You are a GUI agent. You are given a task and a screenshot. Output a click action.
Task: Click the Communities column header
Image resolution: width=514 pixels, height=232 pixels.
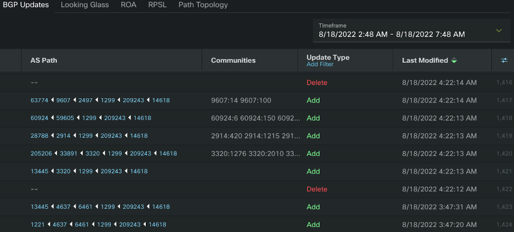click(233, 60)
